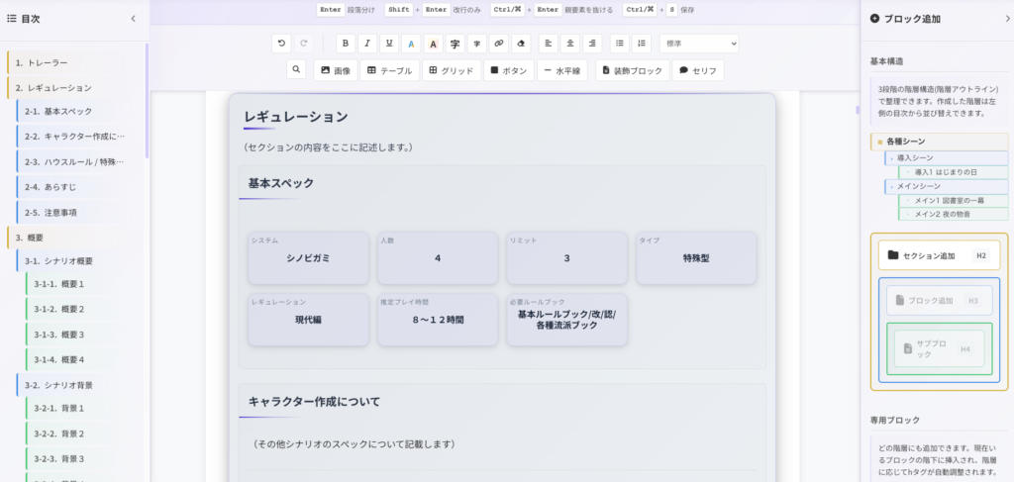Center-align text using the toolbar icon

pos(570,44)
